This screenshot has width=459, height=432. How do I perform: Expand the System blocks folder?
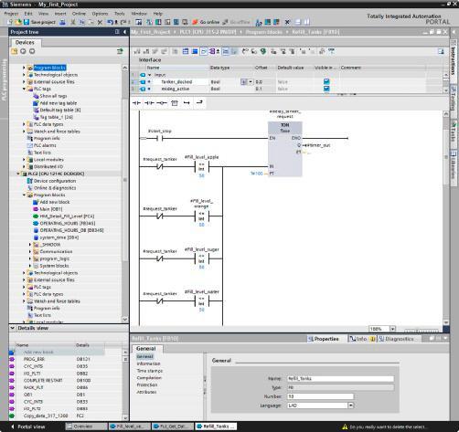[x=30, y=266]
